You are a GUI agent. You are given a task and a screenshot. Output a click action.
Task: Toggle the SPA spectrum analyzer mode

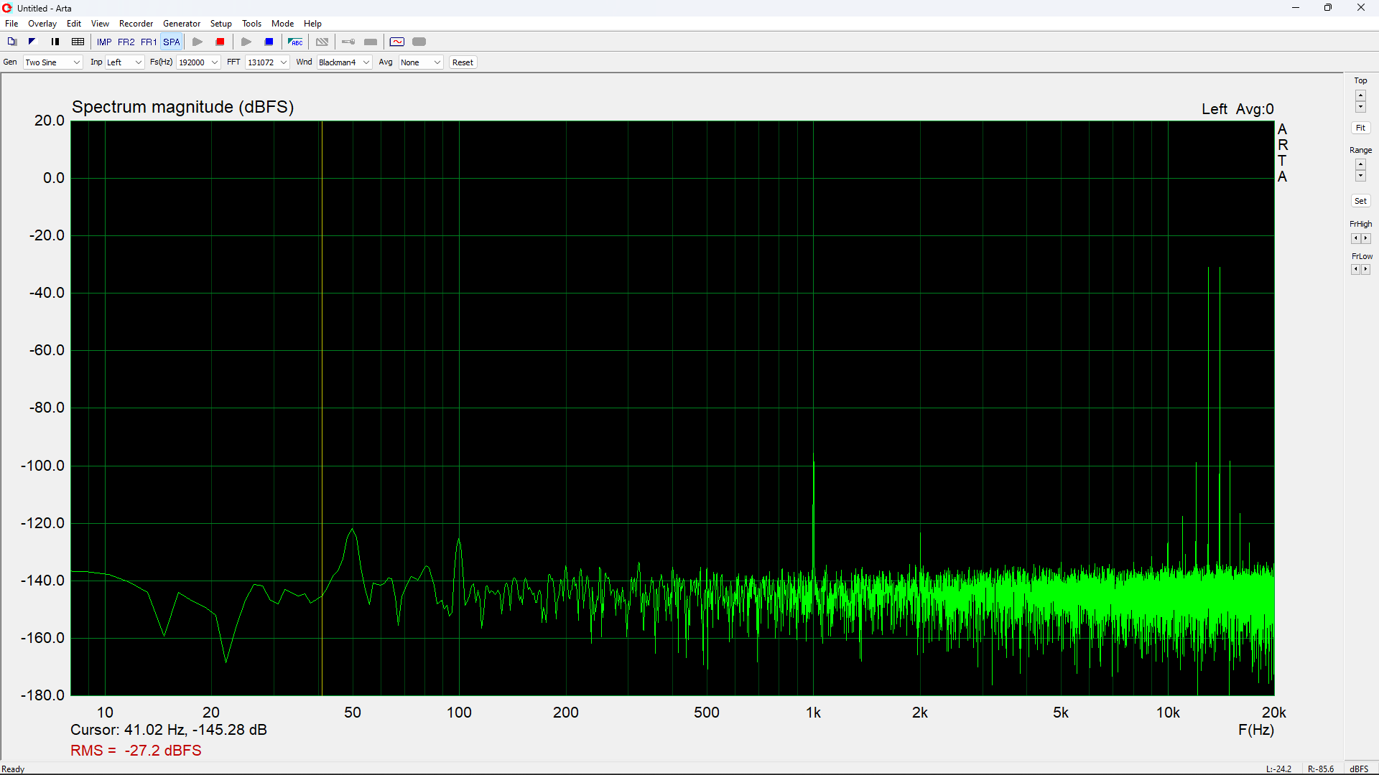[172, 42]
